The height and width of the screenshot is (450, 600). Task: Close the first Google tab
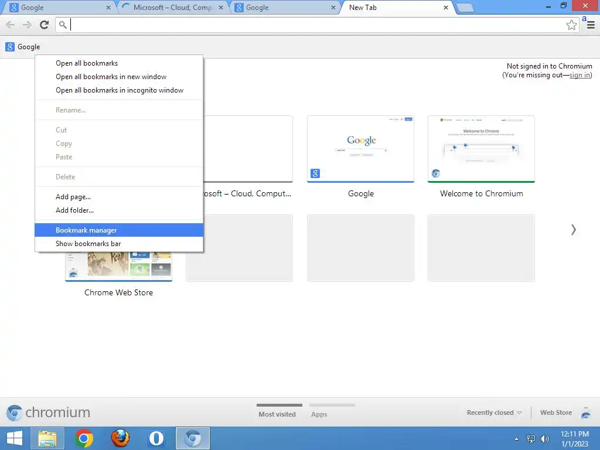tap(108, 8)
